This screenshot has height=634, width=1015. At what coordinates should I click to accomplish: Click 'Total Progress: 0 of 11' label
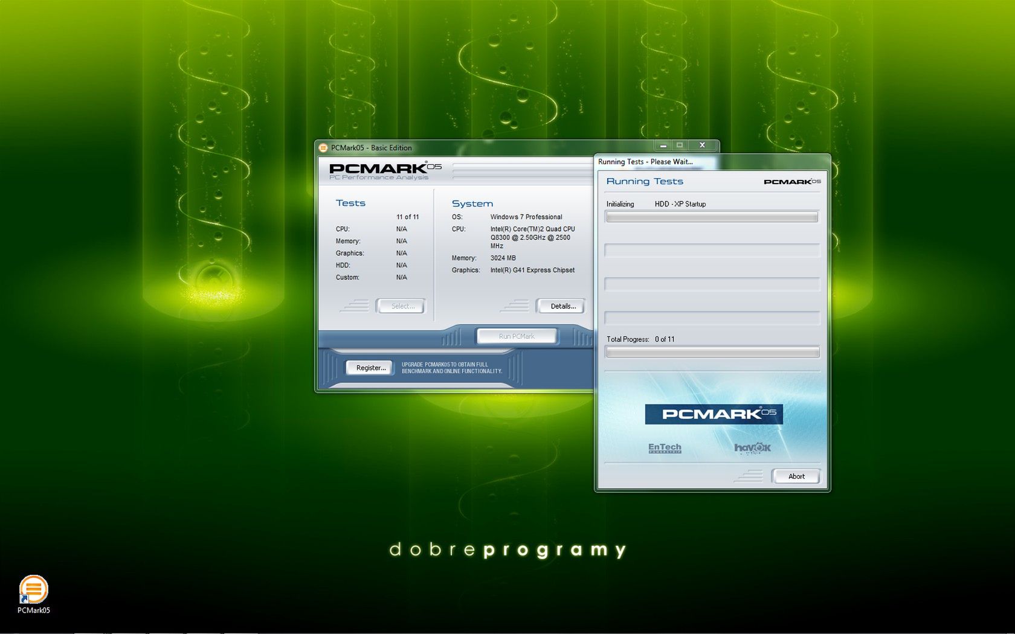pos(640,339)
